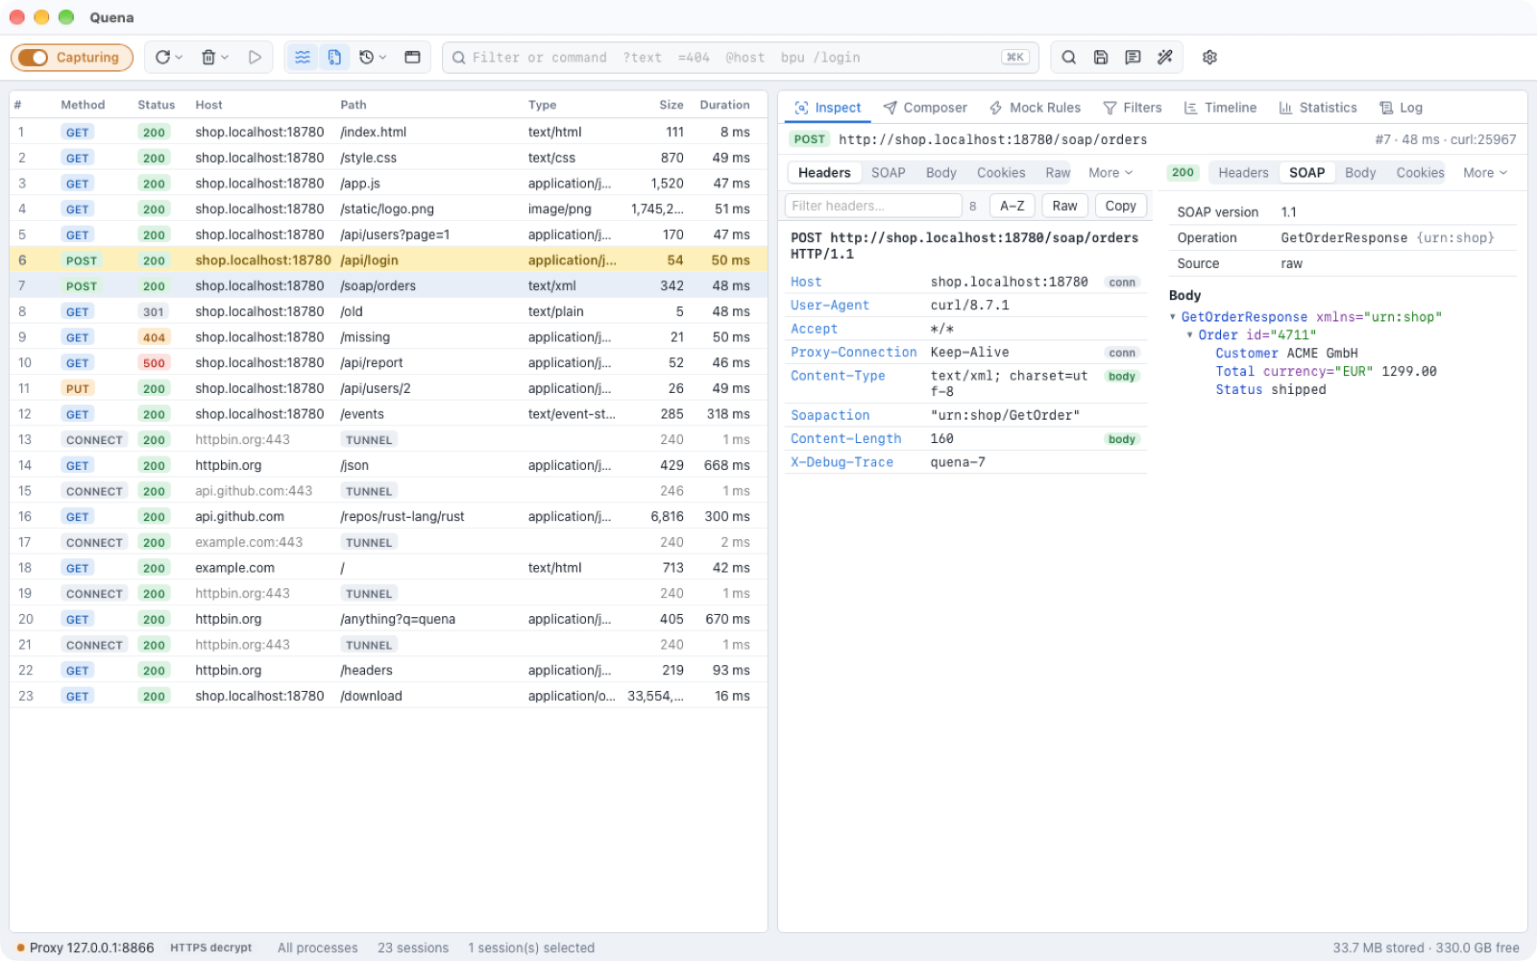
Task: Click the magnifier search icon beside filter bar
Action: [x=1069, y=58]
